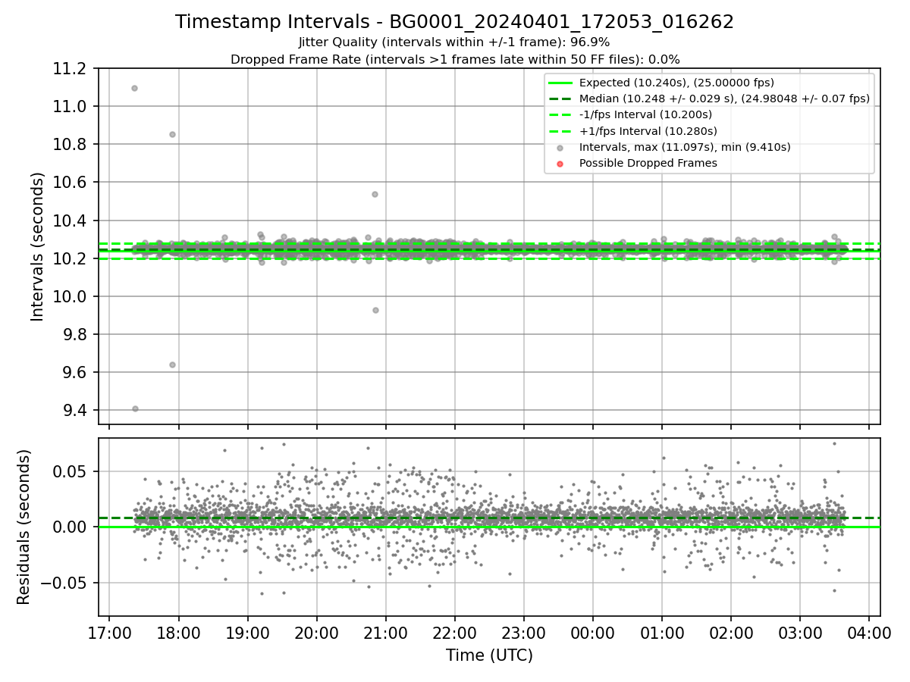Click the "17:00" x-axis tick label

pyautogui.click(x=109, y=634)
